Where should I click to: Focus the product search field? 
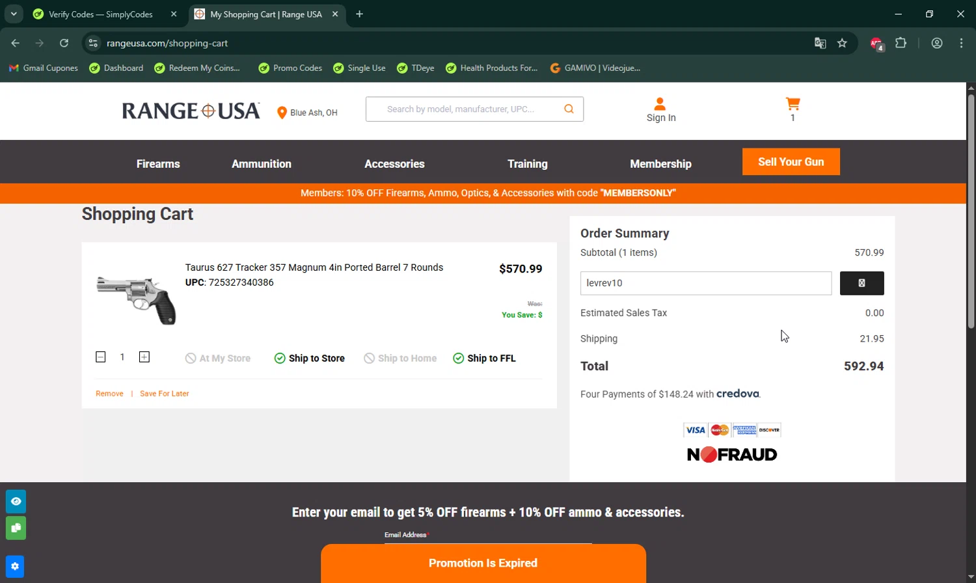coord(474,109)
